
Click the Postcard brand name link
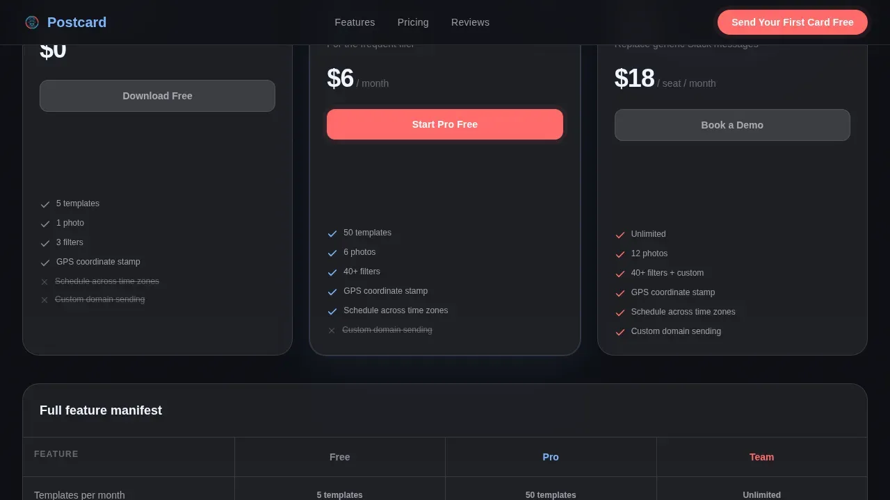76,22
